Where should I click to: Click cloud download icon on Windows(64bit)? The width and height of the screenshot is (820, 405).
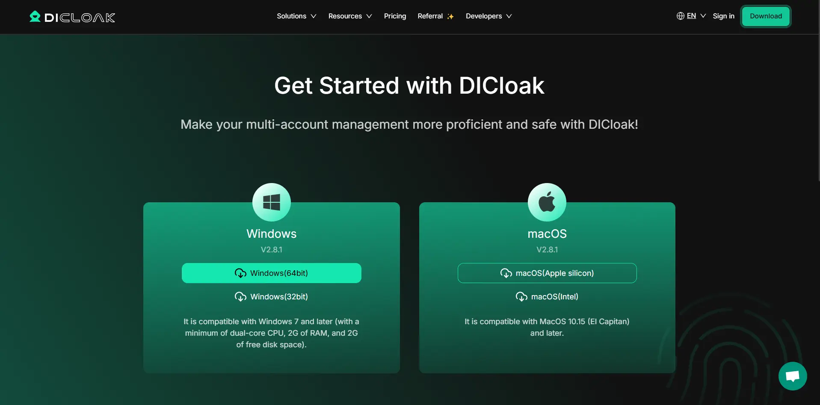click(240, 273)
